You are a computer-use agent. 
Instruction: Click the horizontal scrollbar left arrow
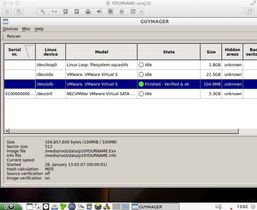point(7,131)
